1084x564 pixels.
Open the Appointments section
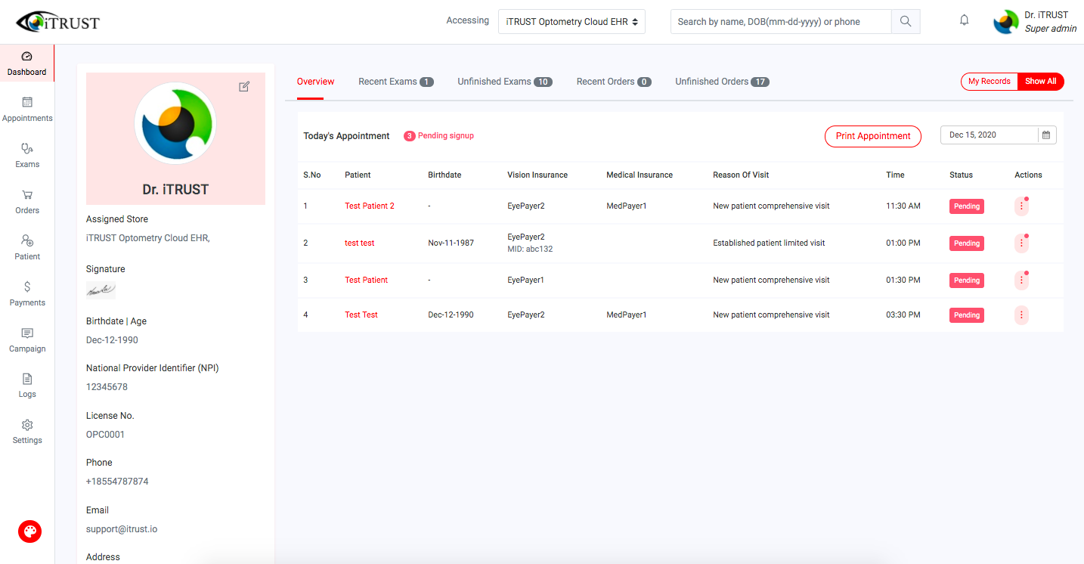coord(27,110)
